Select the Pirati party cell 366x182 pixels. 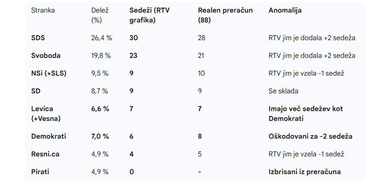(x=41, y=172)
